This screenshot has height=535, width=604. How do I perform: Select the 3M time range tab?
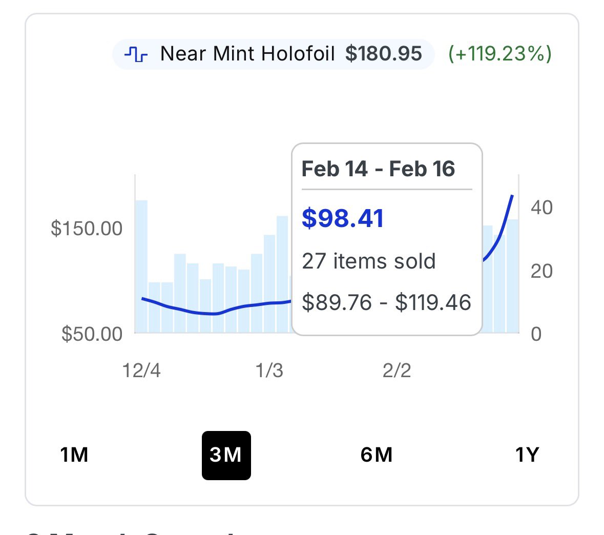[x=226, y=455]
